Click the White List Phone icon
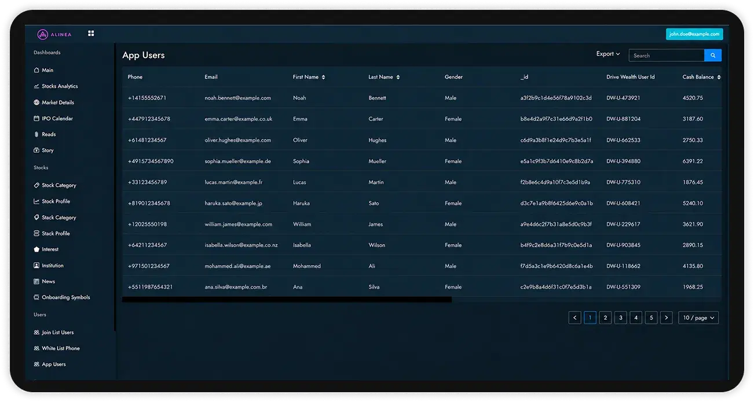The width and height of the screenshot is (754, 402). pyautogui.click(x=36, y=348)
